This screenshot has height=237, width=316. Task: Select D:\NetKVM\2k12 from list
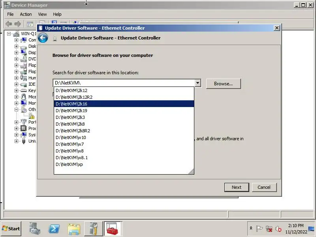click(x=124, y=90)
